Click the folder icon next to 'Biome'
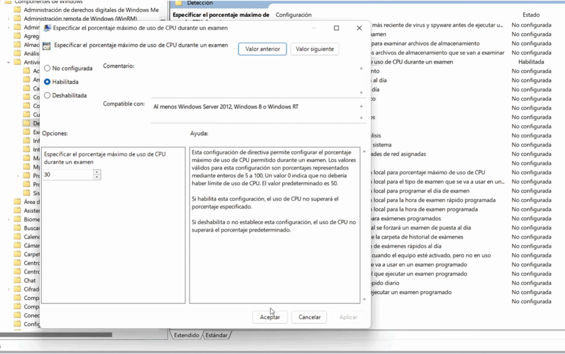 coord(17,219)
